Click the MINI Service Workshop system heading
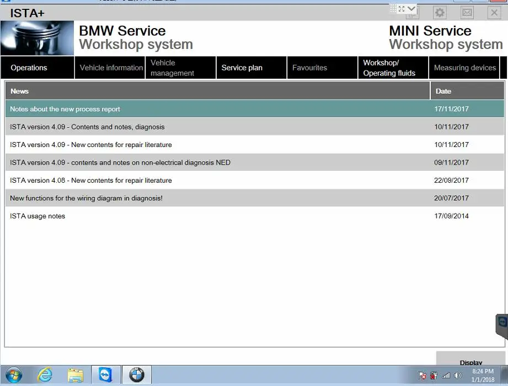 coord(446,37)
